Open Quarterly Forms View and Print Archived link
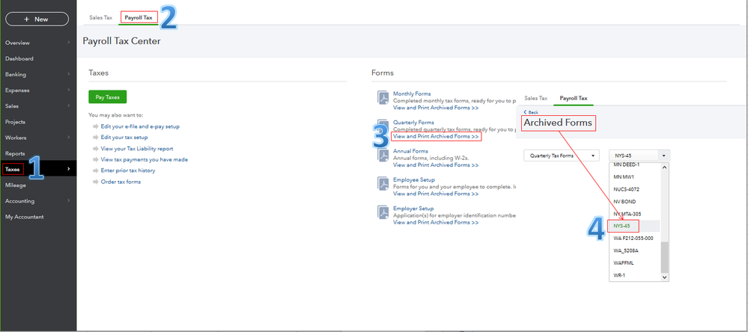This screenshot has width=748, height=332. [x=436, y=137]
